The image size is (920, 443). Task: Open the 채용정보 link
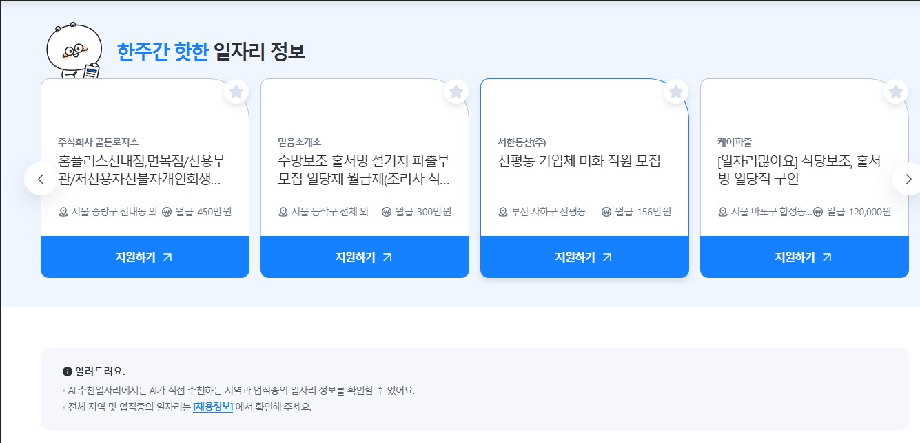pos(212,404)
